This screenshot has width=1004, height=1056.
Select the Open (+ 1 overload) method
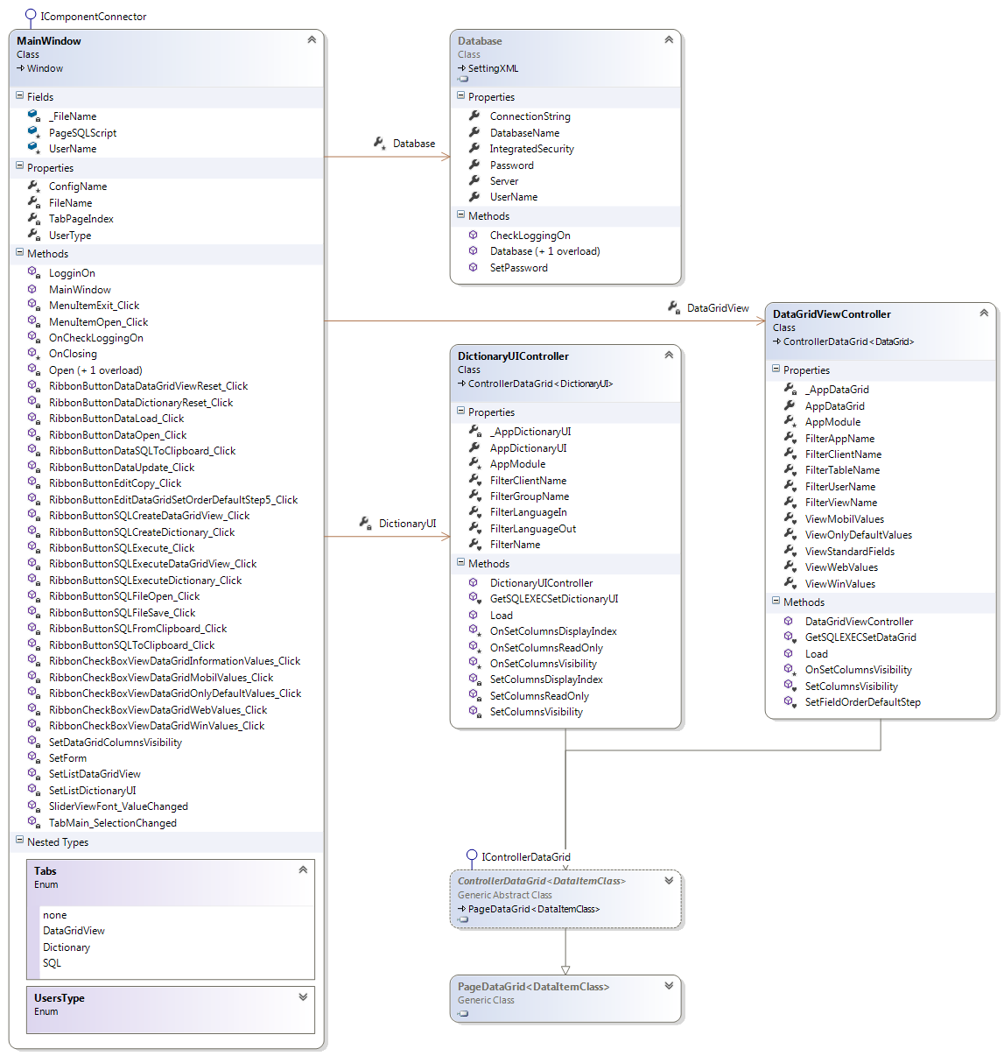coord(95,370)
